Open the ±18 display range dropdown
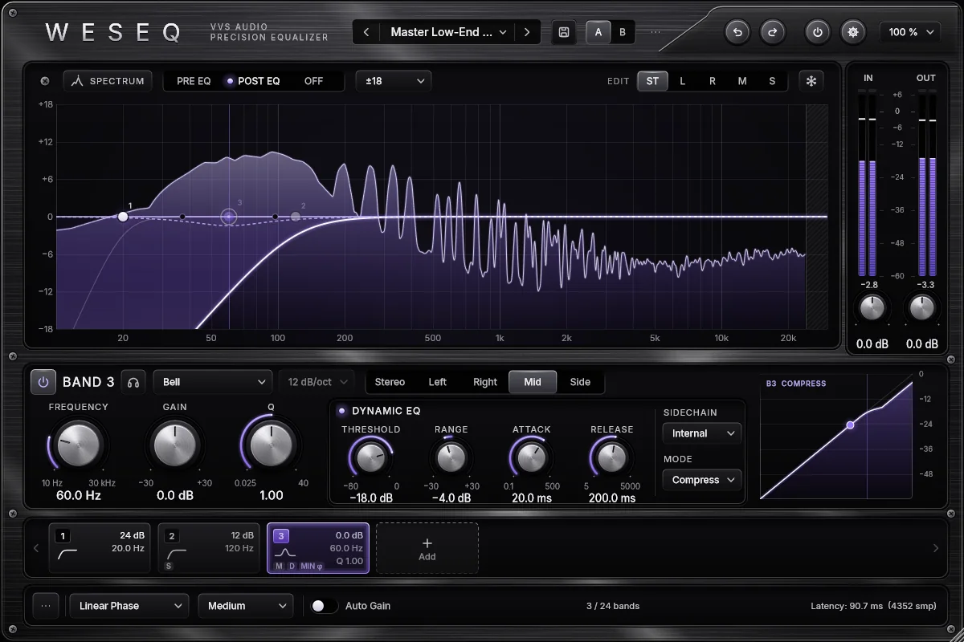This screenshot has width=964, height=642. pos(394,81)
